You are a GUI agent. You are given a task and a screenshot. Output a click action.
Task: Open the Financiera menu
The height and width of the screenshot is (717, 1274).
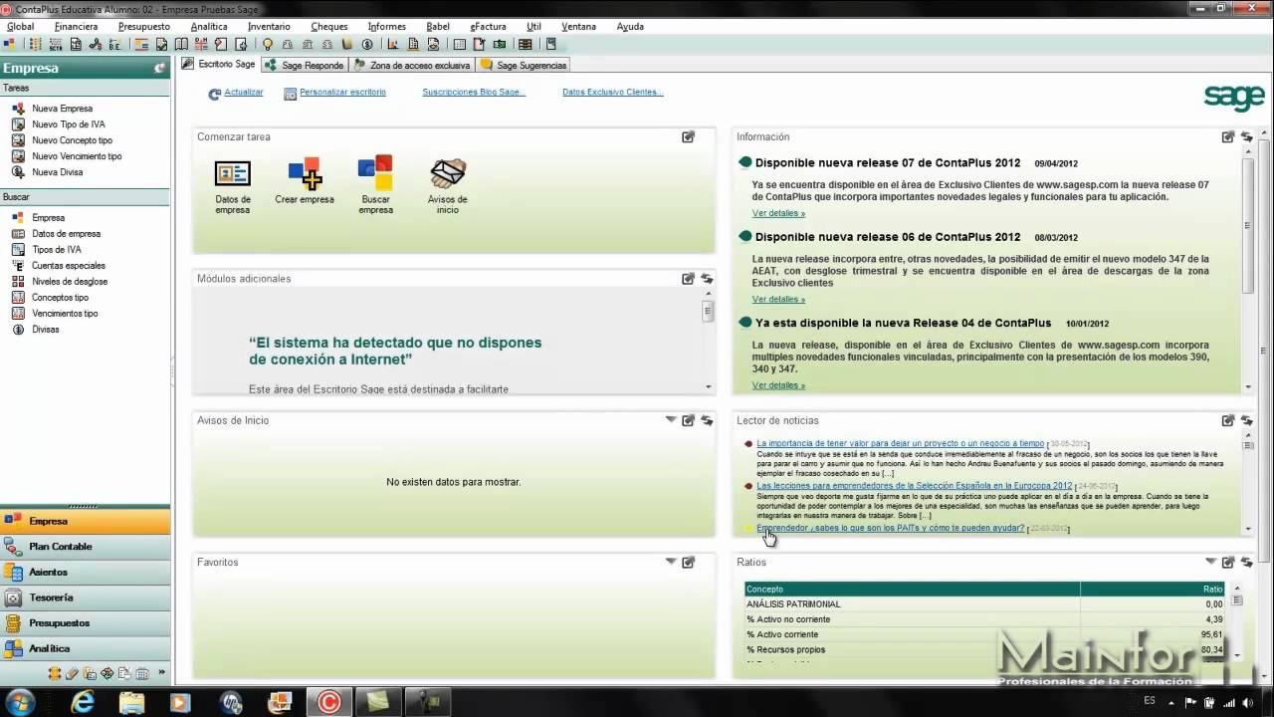76,27
